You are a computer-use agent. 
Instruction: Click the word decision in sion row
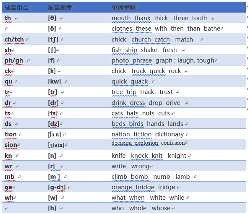click(121, 143)
